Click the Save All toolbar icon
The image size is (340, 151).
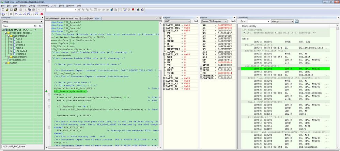pos(15,10)
